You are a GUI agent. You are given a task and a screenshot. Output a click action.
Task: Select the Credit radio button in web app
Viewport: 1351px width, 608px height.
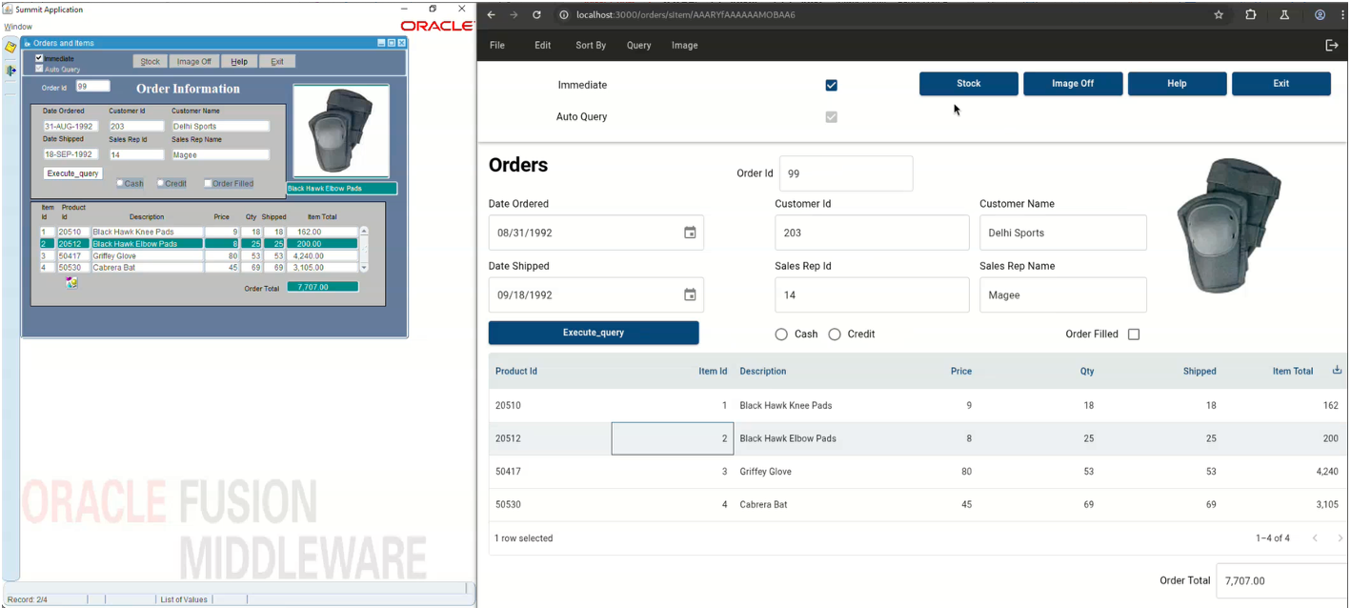pyautogui.click(x=835, y=334)
